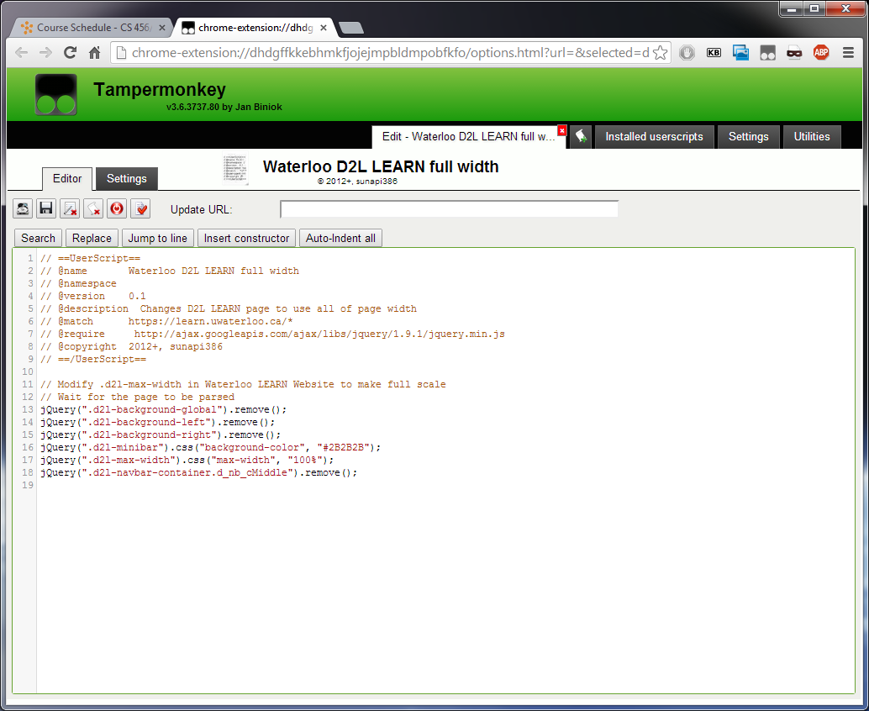Click the Save script floppy disk icon
This screenshot has height=711, width=869.
pyautogui.click(x=46, y=208)
